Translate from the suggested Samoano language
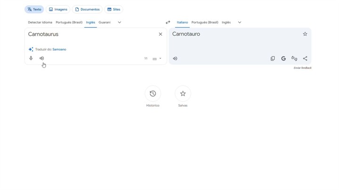 59,49
